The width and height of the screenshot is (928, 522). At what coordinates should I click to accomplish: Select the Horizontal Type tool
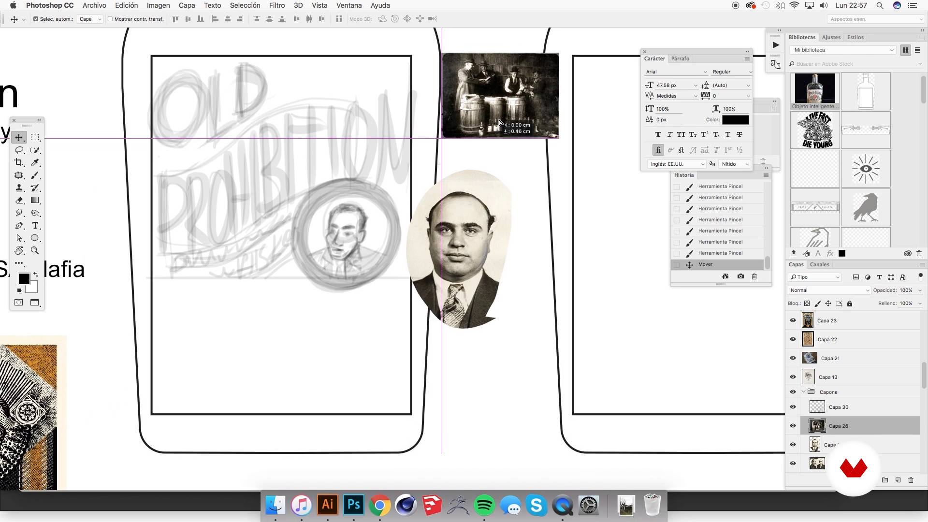[35, 226]
